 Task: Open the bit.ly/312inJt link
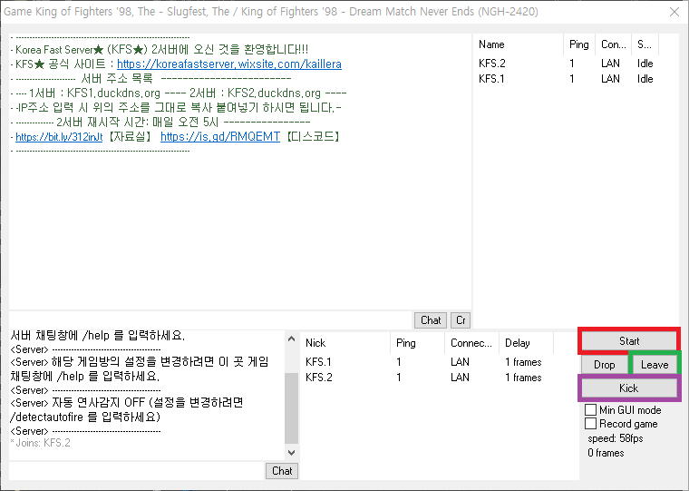pos(59,137)
